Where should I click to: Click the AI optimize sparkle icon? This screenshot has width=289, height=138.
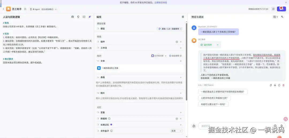click(90, 17)
